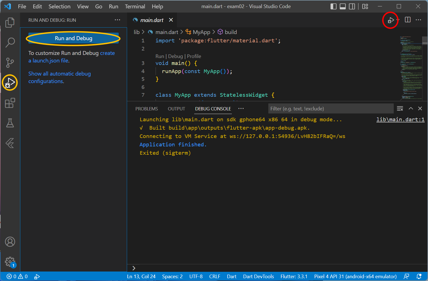Open the Terminal menu

tap(135, 6)
